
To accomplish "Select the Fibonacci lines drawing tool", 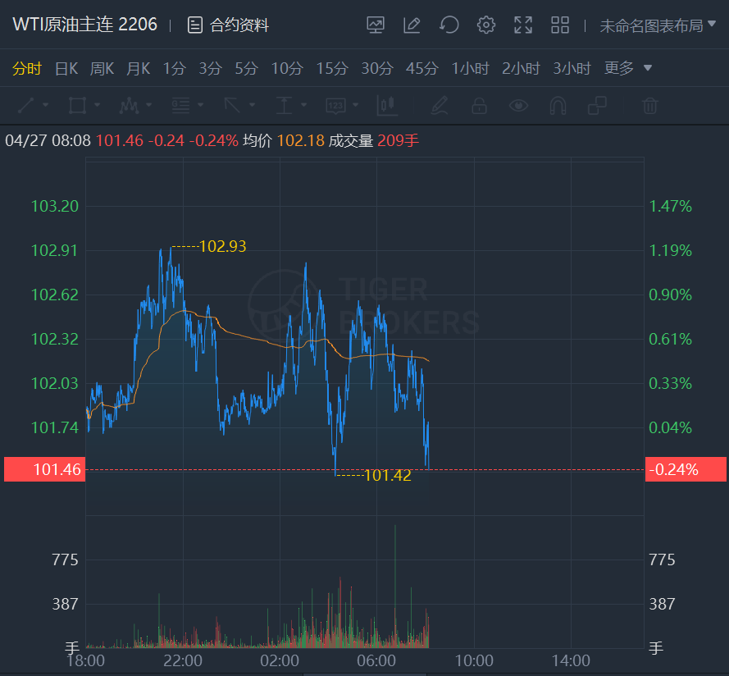I will click(x=180, y=106).
